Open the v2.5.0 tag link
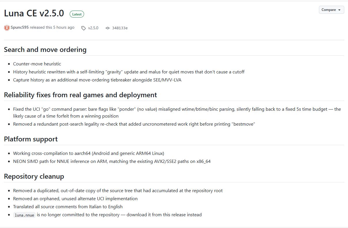348x228 pixels. tap(93, 28)
